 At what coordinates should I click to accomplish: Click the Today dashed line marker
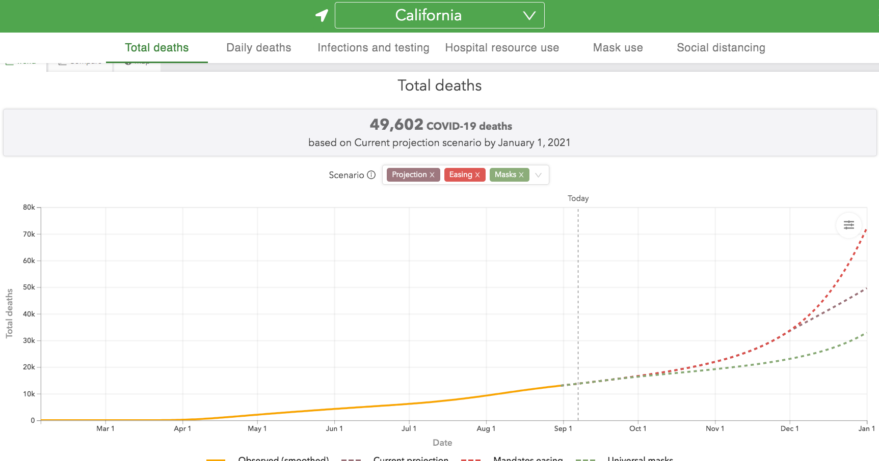(578, 305)
